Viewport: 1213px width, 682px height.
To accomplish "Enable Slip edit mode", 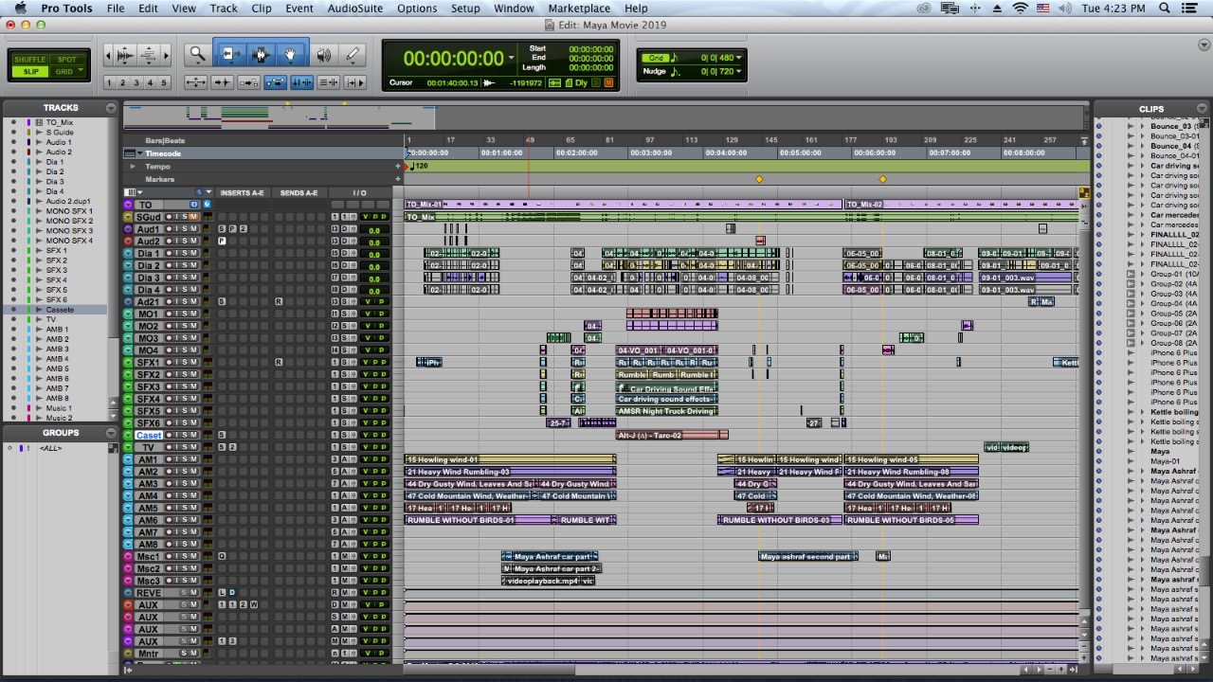I will point(31,72).
